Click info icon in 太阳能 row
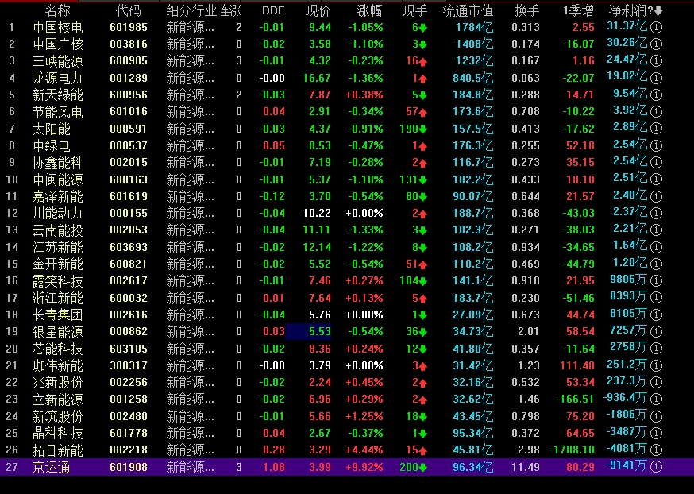Screen dimensions: 694x494 (x=657, y=129)
